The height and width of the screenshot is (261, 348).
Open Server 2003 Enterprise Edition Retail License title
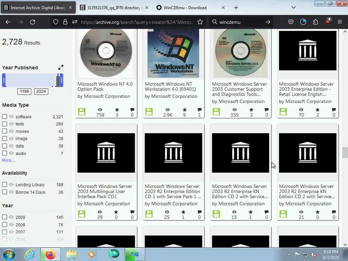tap(306, 89)
